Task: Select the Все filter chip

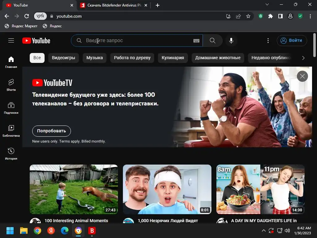Action: tap(37, 58)
